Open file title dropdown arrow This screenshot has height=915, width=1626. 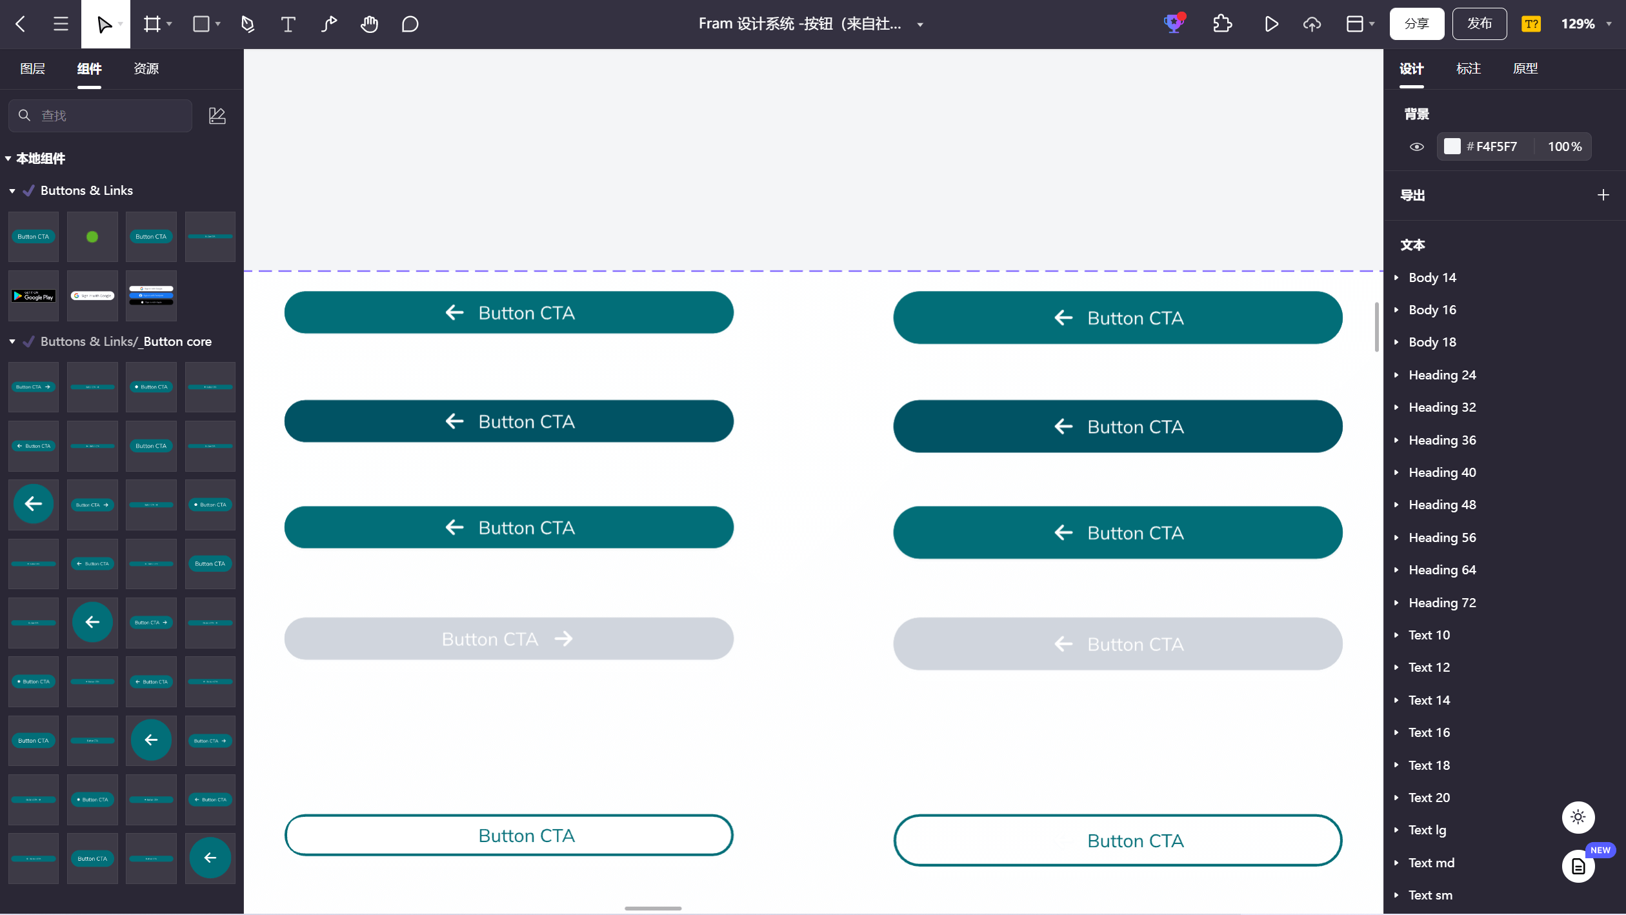point(921,25)
